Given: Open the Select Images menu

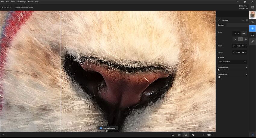Looking at the screenshot, I should point(21,2).
